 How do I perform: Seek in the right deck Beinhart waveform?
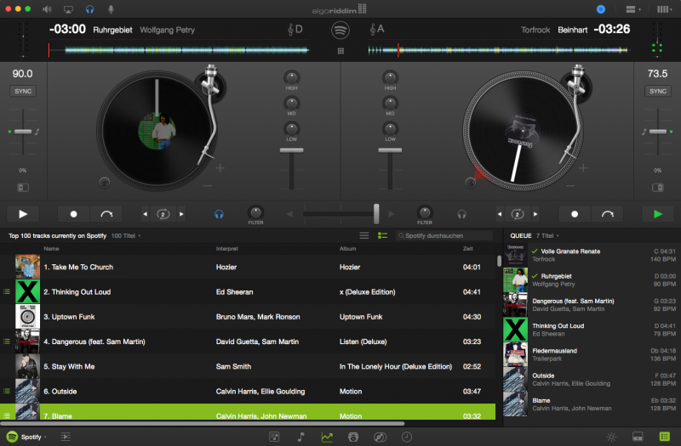coord(498,50)
